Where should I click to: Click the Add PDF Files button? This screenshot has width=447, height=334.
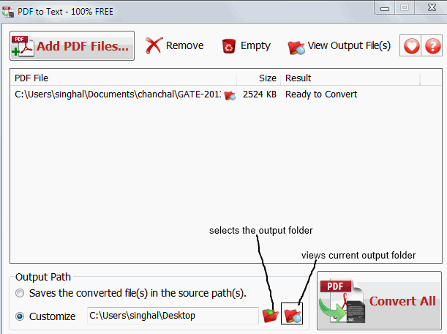click(72, 45)
